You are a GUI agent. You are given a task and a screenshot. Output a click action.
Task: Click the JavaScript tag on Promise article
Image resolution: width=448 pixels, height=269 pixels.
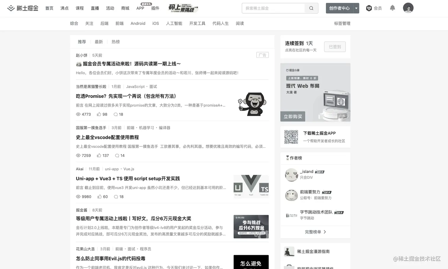pos(135,87)
